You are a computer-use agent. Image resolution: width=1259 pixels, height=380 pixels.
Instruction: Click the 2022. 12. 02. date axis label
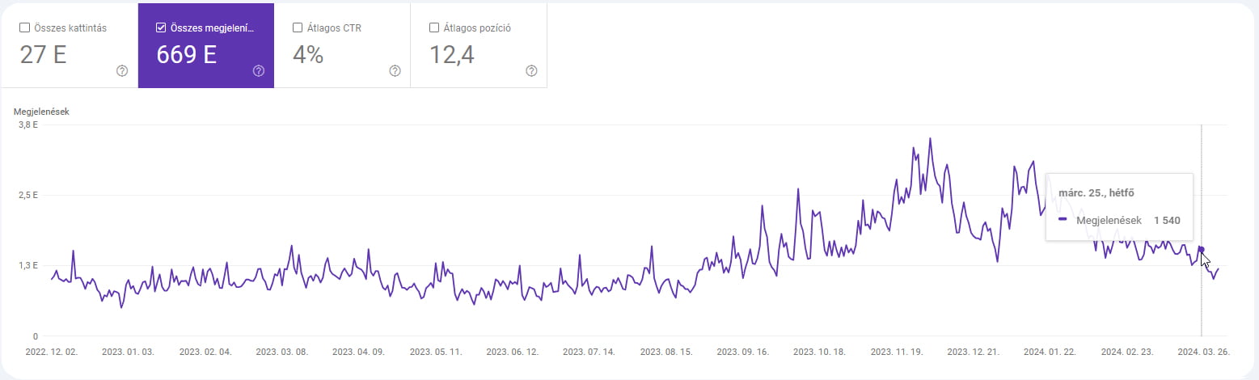pos(50,353)
